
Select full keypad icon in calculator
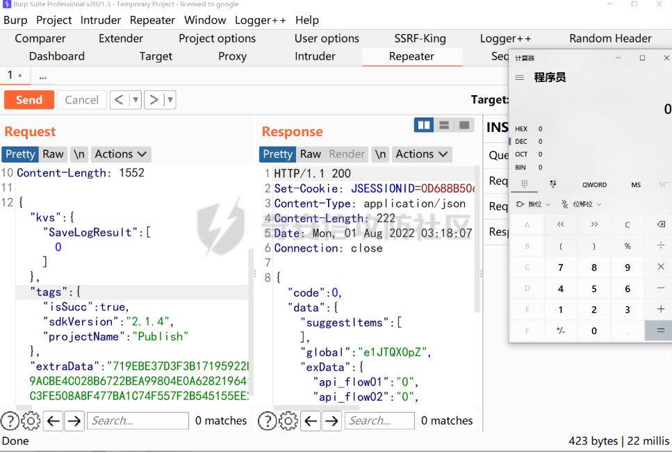tap(524, 184)
